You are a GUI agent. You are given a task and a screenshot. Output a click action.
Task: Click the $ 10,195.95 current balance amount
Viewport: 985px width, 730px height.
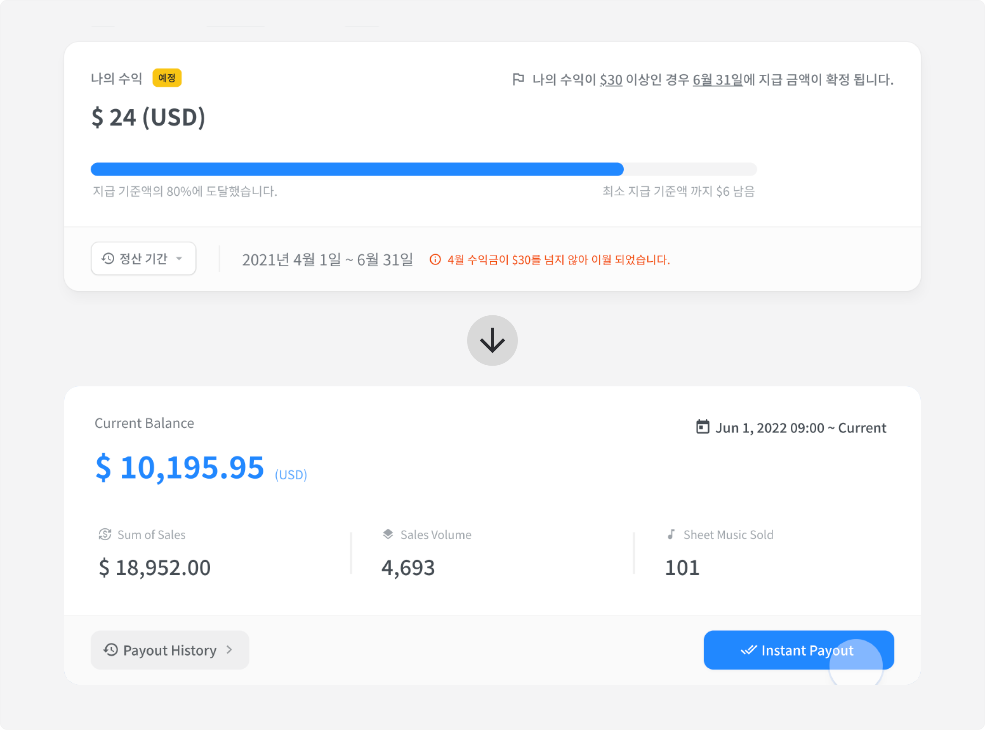179,467
